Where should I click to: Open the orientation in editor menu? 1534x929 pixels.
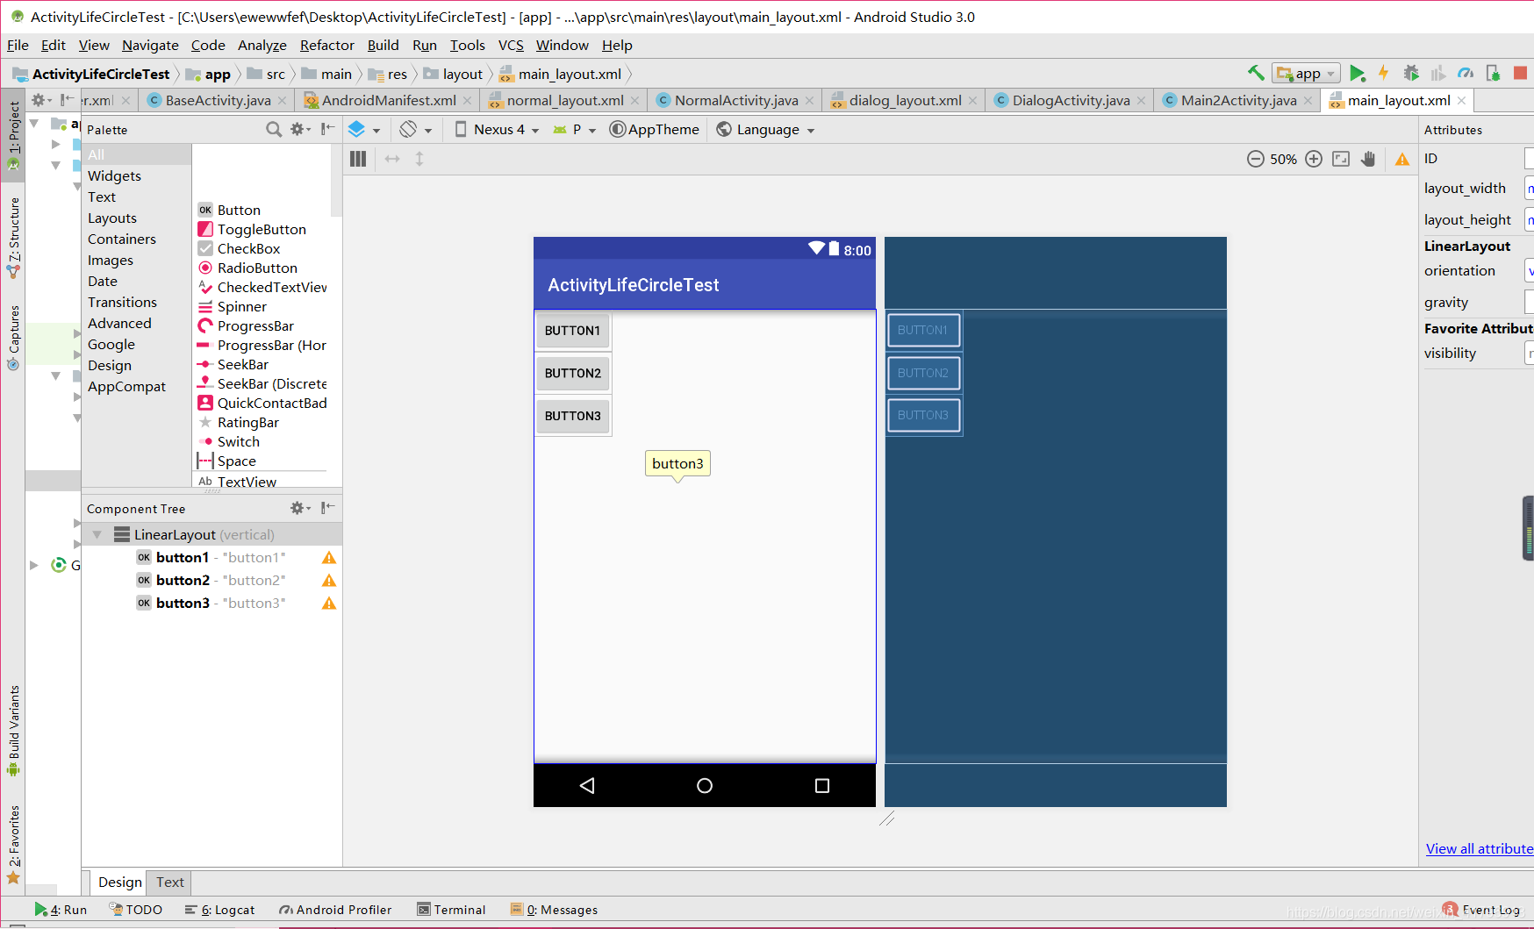coord(416,130)
